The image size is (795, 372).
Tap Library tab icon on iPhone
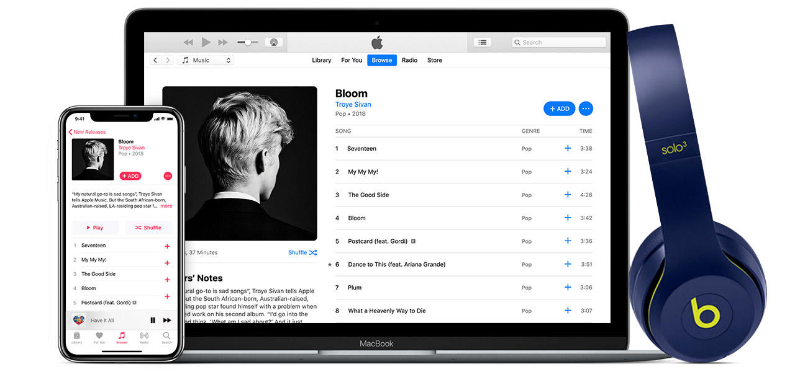click(x=77, y=338)
